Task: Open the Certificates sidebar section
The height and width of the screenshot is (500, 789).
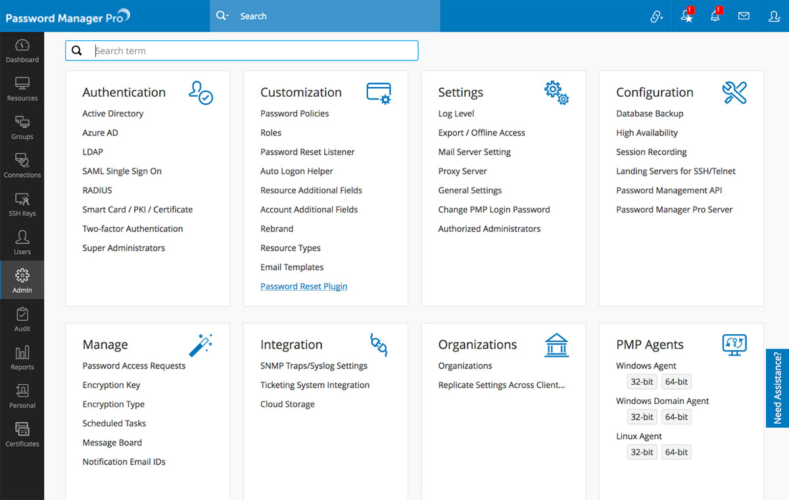Action: pos(22,434)
